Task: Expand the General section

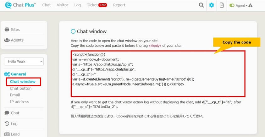Action: tap(19, 74)
